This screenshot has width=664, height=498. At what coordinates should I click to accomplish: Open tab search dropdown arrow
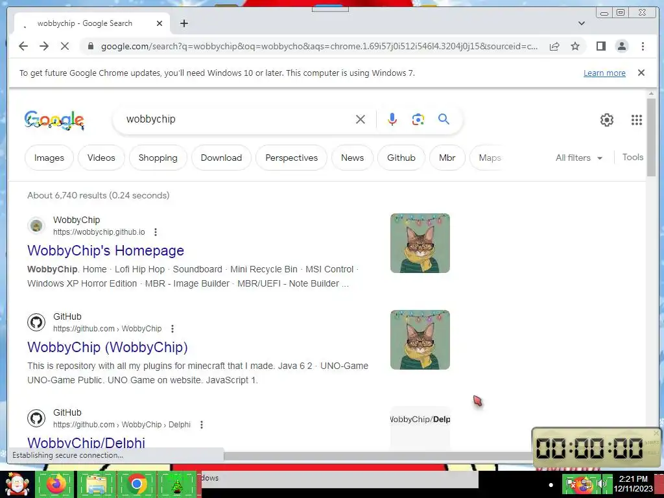582,23
